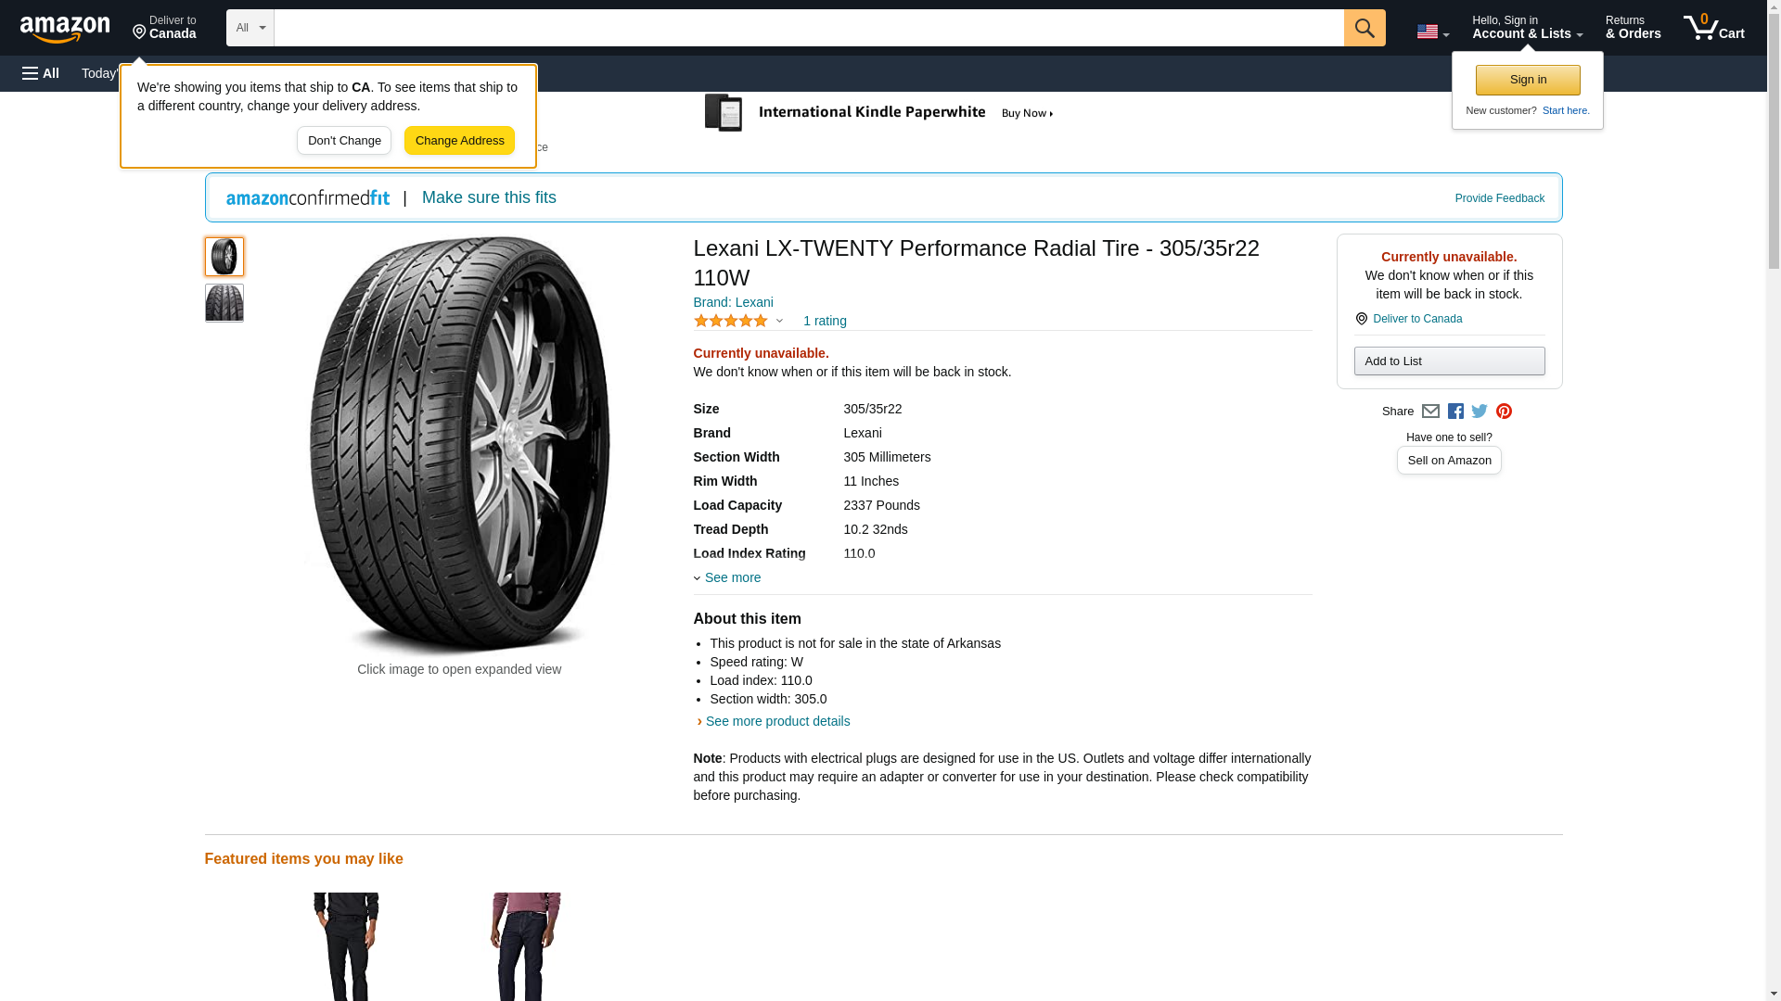Screen dimensions: 1781x1001
Task: Click the search magnifier button
Action: pyautogui.click(x=1364, y=28)
